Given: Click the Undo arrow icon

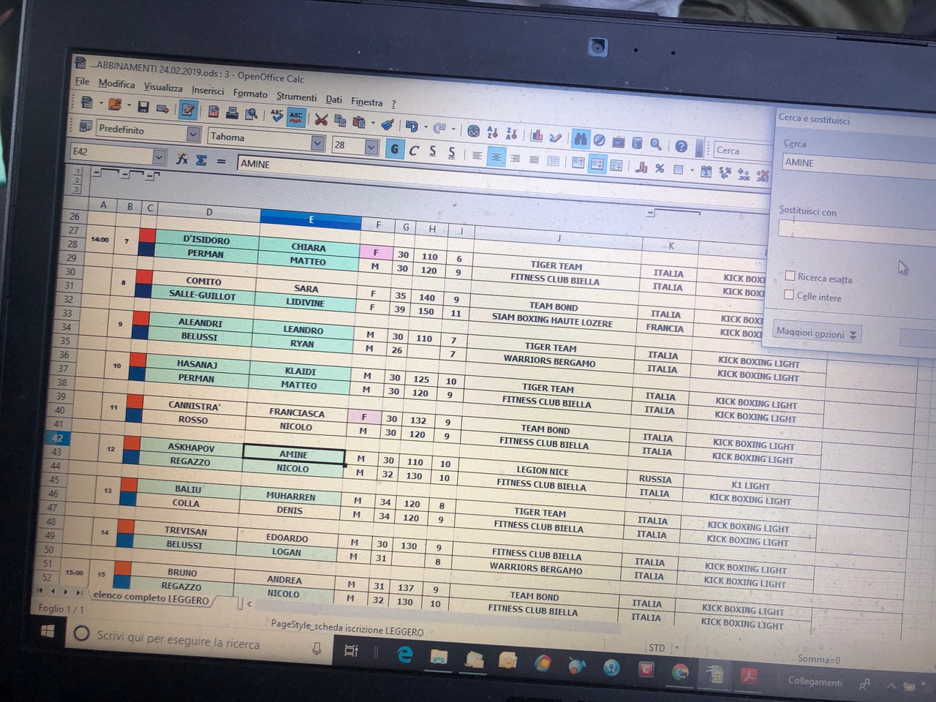Looking at the screenshot, I should [412, 127].
